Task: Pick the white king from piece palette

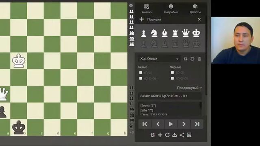Action: pyautogui.click(x=196, y=33)
